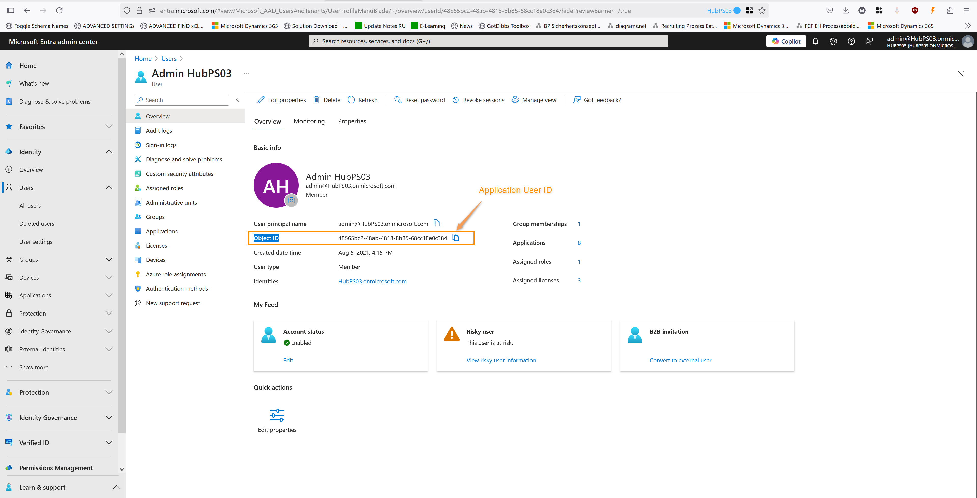
Task: Collapse the user menu with double chevron
Action: tap(237, 100)
